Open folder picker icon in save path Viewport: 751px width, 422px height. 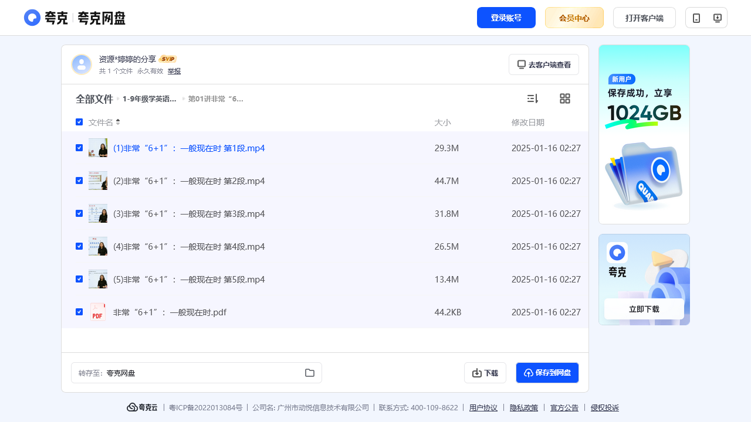tap(310, 373)
